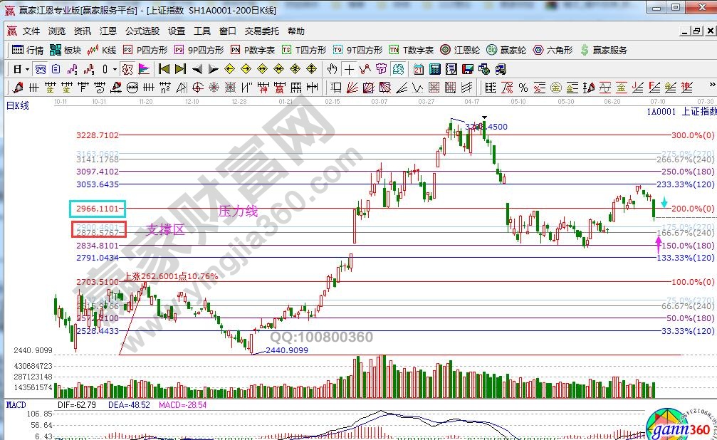Viewport: 717px width, 440px height.
Task: Click the K线 toolbar button
Action: (102, 50)
